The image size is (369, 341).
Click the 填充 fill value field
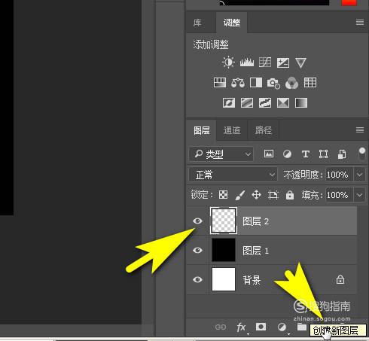340,195
